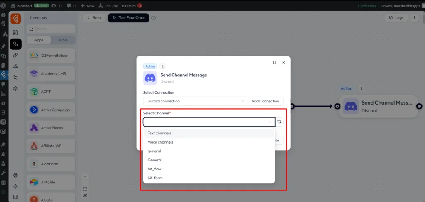The width and height of the screenshot is (425, 202).
Task: Click the support lifebuoy icon in sidebar
Action: (x=15, y=175)
